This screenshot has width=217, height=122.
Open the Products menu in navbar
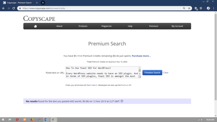pos(83,26)
